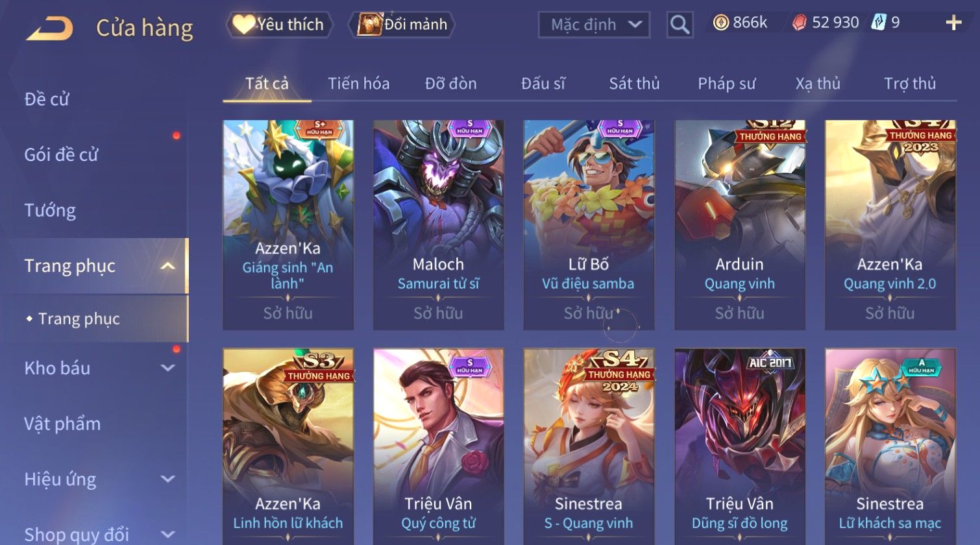Image resolution: width=980 pixels, height=545 pixels.
Task: Open Tướng in the sidebar
Action: [x=50, y=210]
